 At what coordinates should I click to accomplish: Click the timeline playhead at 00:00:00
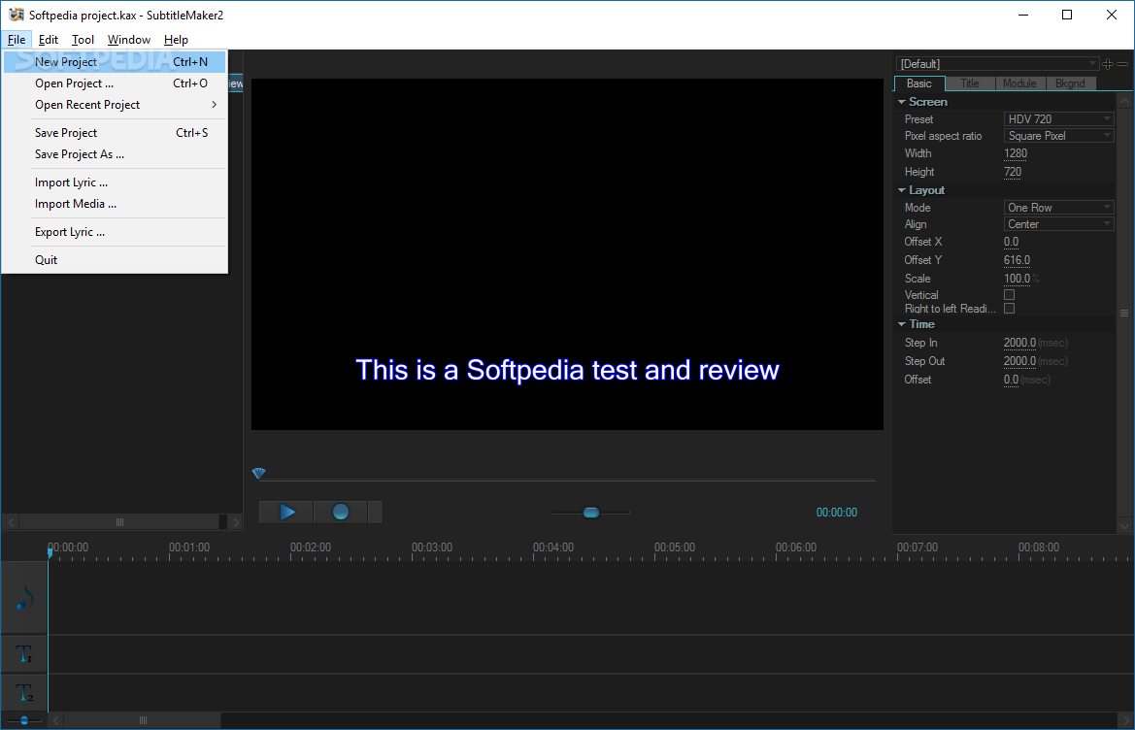tap(50, 552)
